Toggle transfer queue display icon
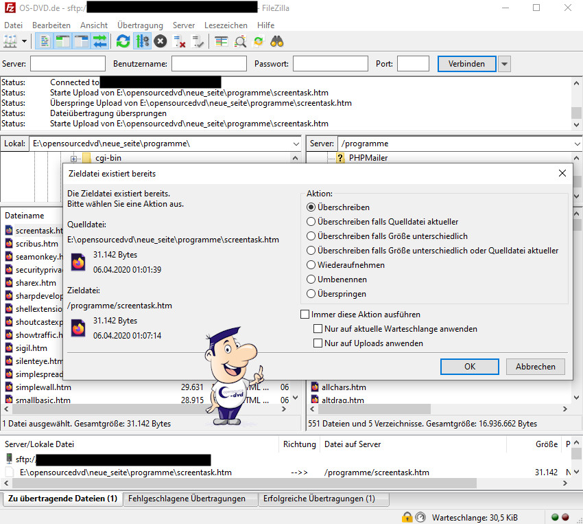Viewport: 583px width, 524px height. (100, 41)
